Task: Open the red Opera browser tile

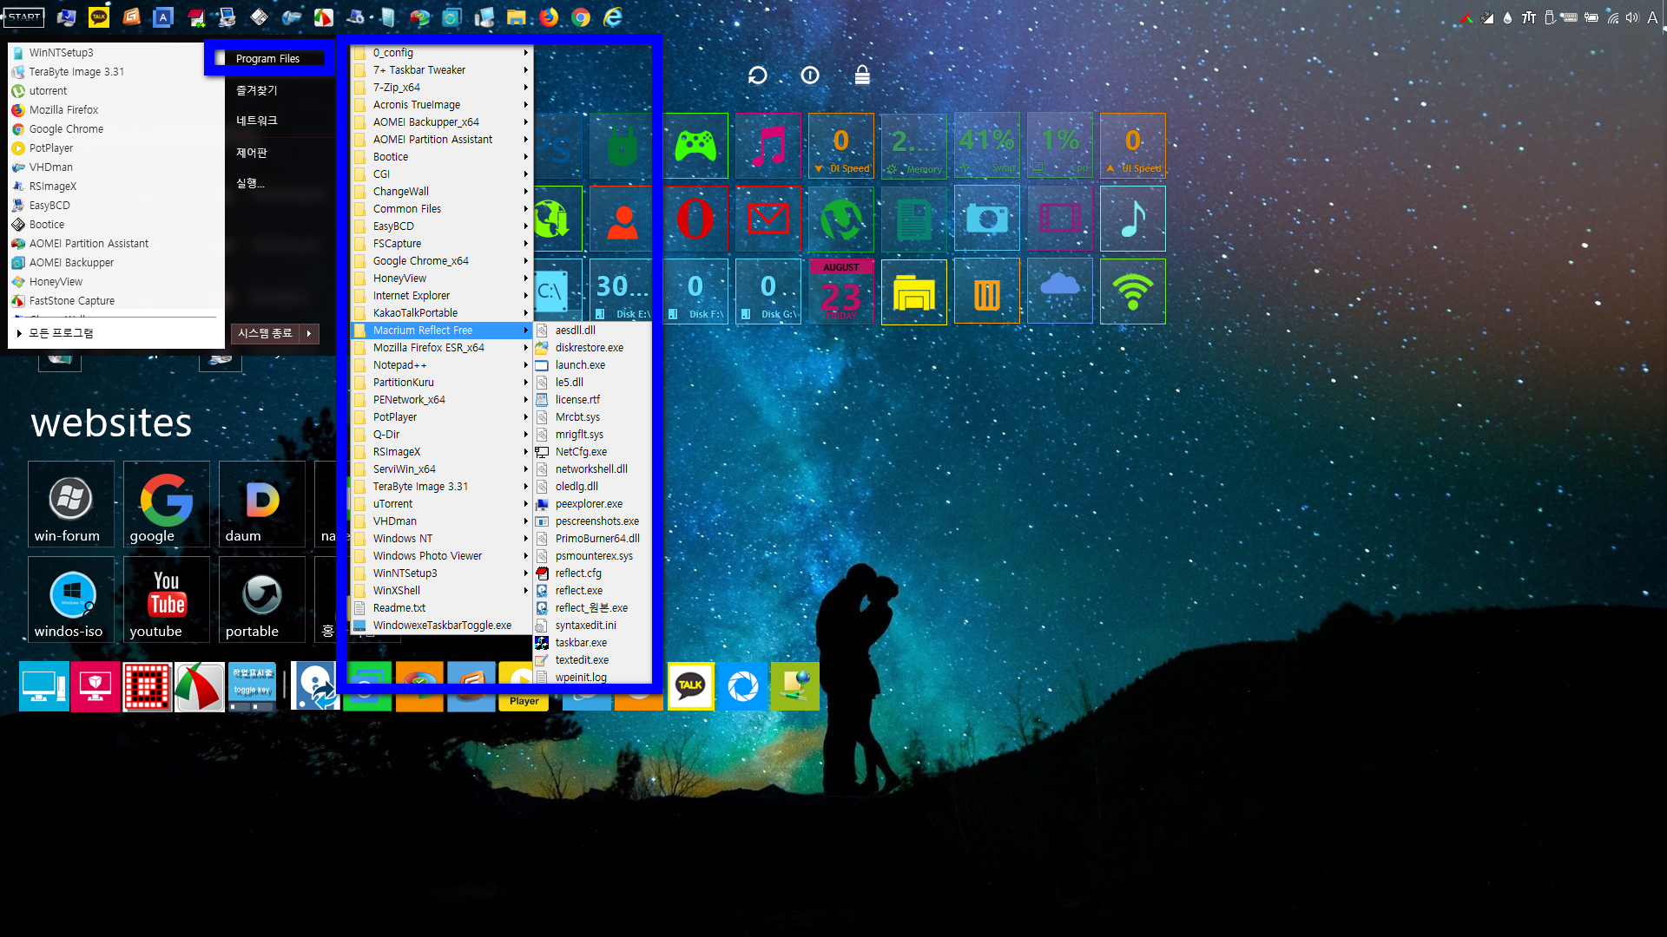Action: [695, 219]
